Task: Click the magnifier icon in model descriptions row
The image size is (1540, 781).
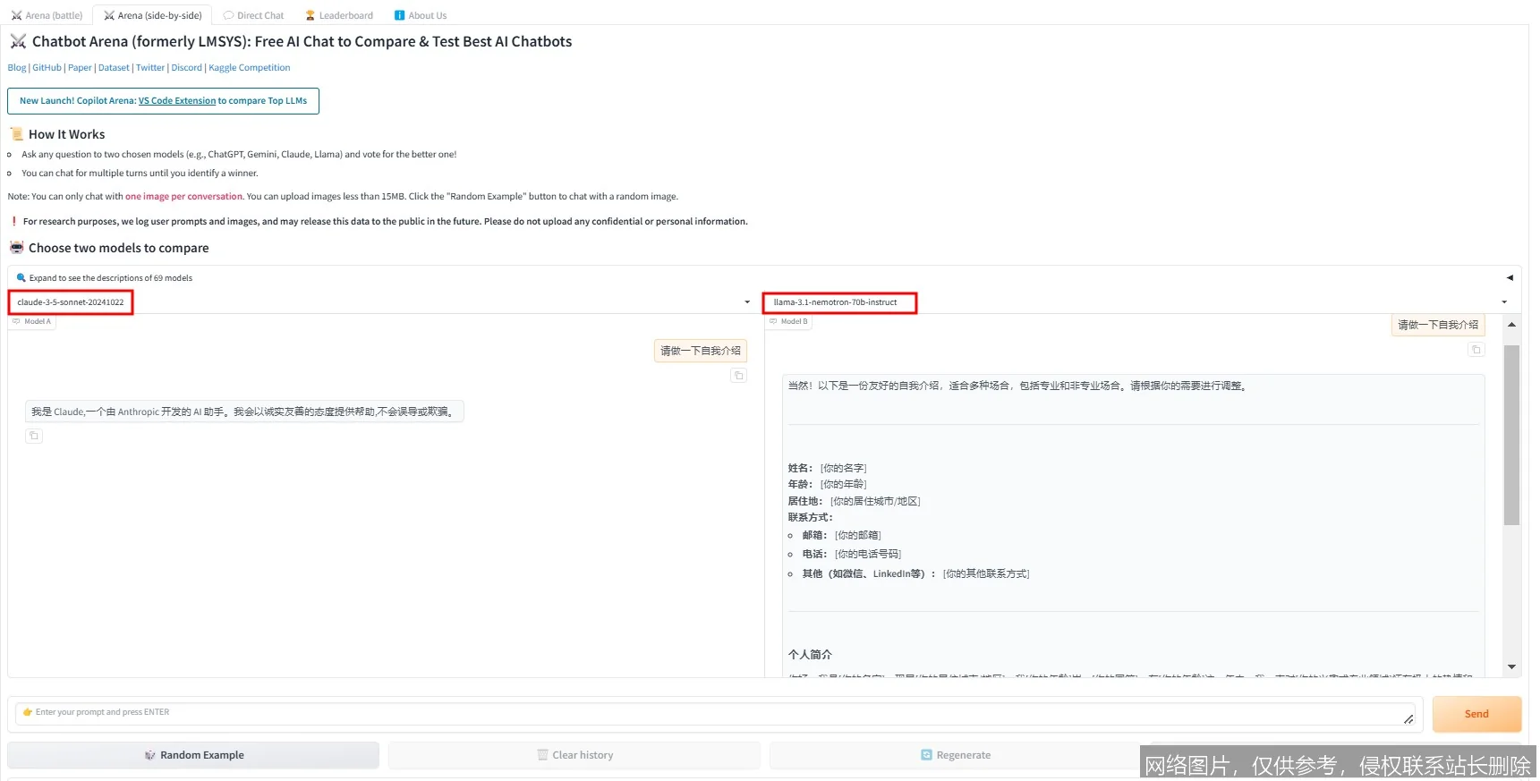Action: click(21, 278)
